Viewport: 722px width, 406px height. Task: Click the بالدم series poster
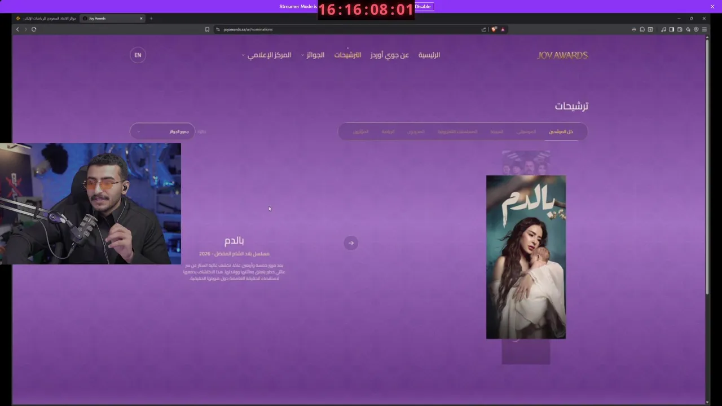[526, 257]
